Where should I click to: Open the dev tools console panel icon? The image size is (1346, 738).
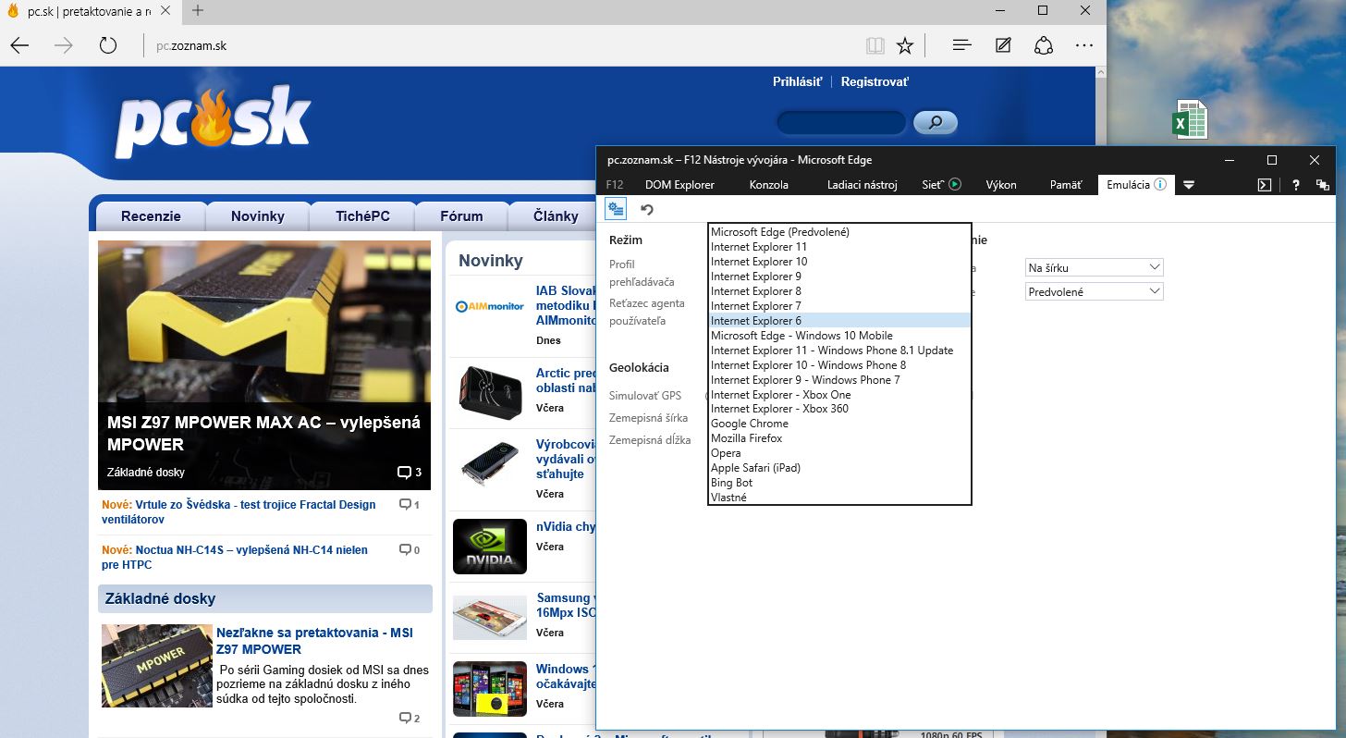1265,185
